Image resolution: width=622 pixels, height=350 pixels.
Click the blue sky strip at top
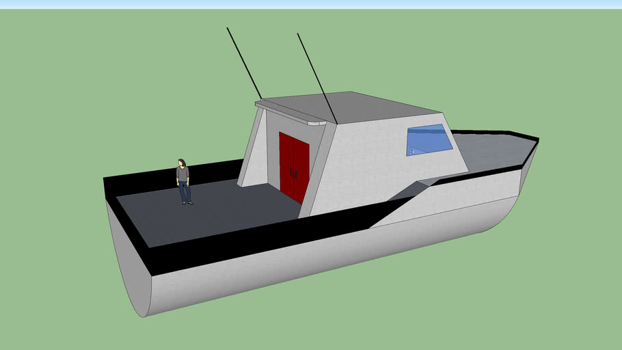[x=311, y=3]
